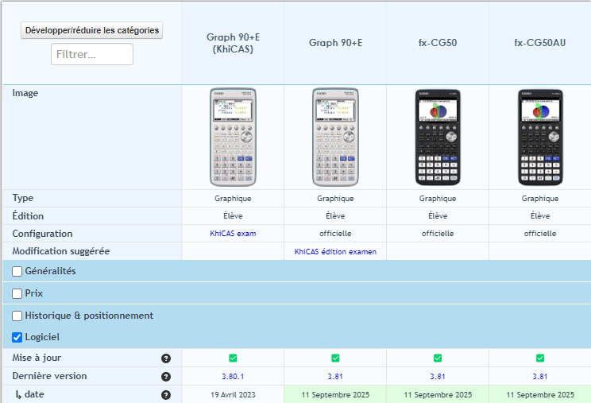
Task: Click green update checkmark in plain Graph 90+E column
Action: (x=335, y=358)
